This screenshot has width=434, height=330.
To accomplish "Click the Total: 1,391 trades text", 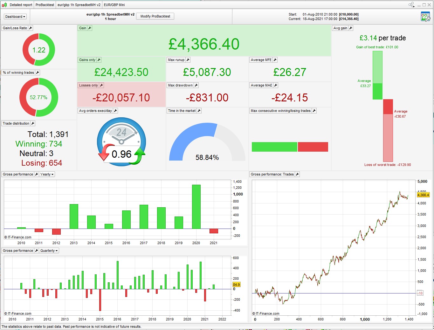I will [x=48, y=134].
